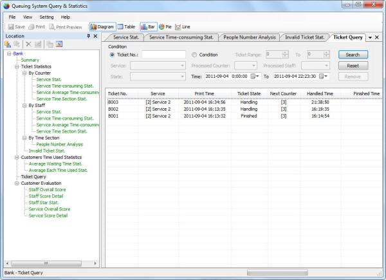Viewport: 386px width, 280px height.
Task: Select the Bar chart type
Action: pyautogui.click(x=148, y=27)
